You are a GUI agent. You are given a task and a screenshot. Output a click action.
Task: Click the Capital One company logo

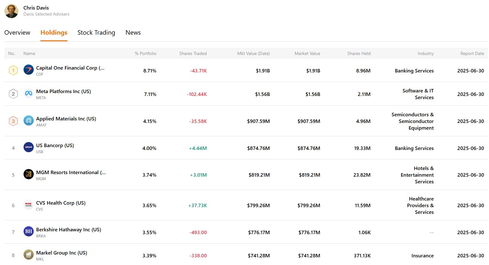[29, 70]
